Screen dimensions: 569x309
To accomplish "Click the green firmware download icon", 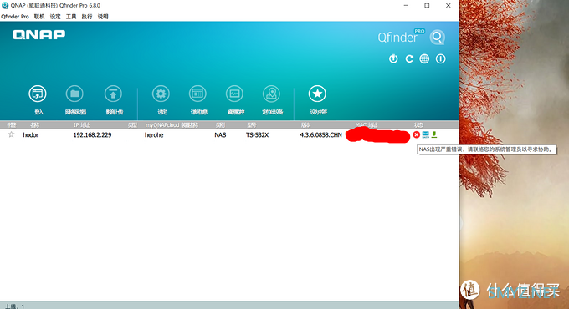I will (x=434, y=134).
